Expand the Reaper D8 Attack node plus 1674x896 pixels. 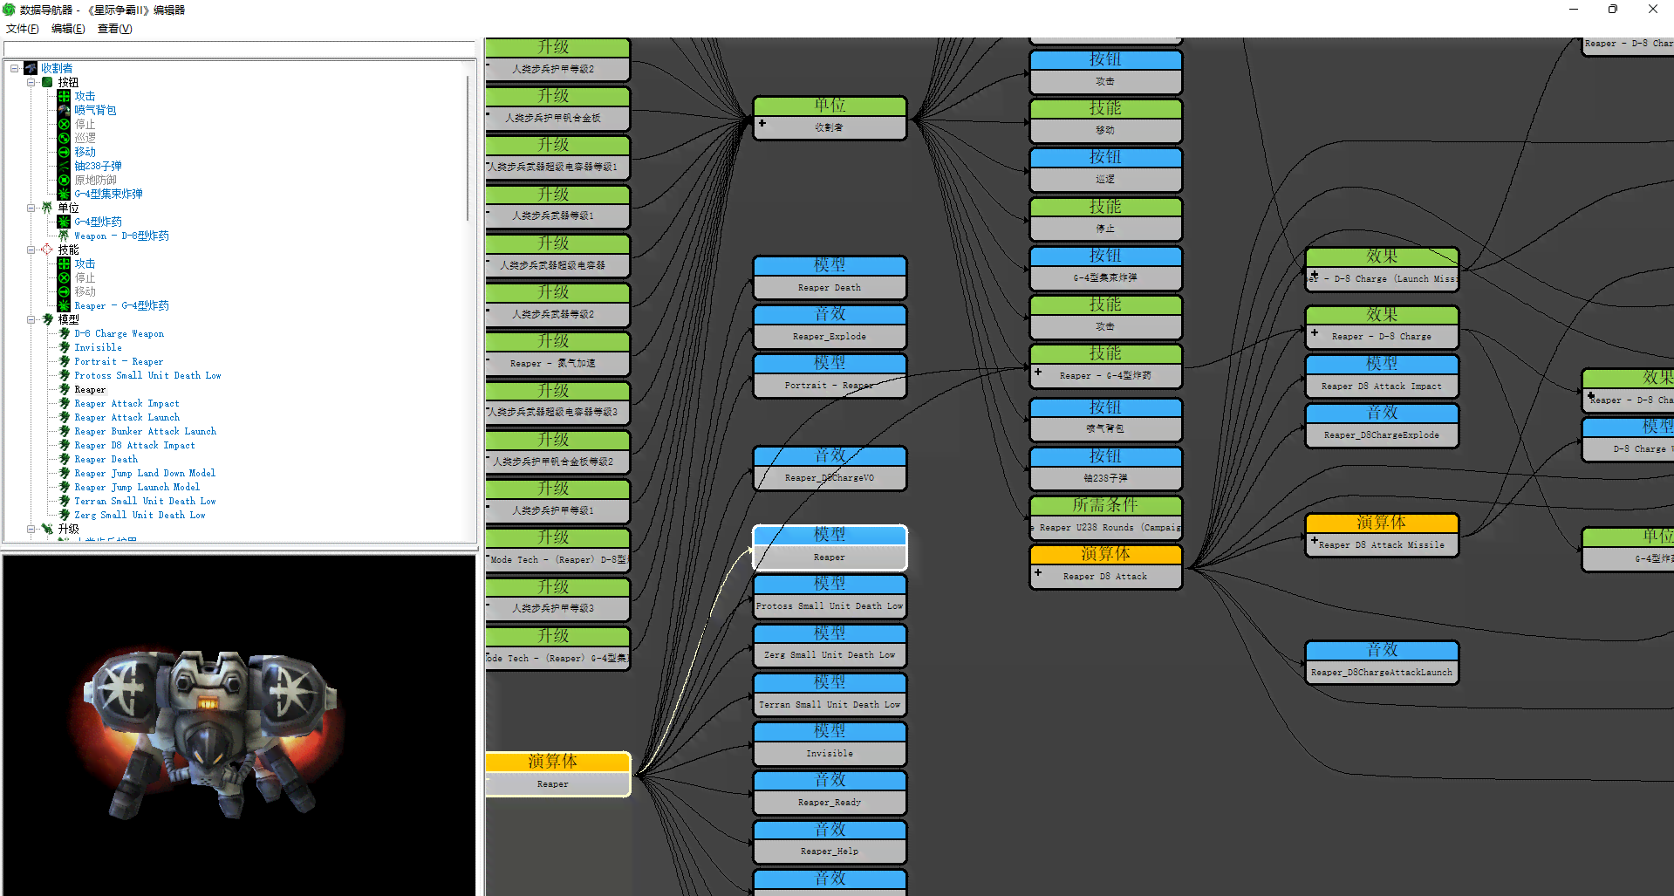point(1038,573)
